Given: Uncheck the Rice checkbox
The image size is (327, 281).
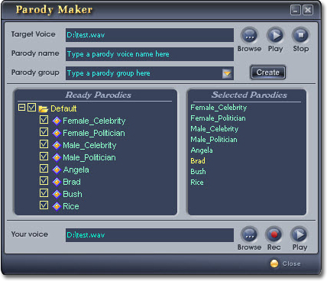Looking at the screenshot, I should 44,205.
